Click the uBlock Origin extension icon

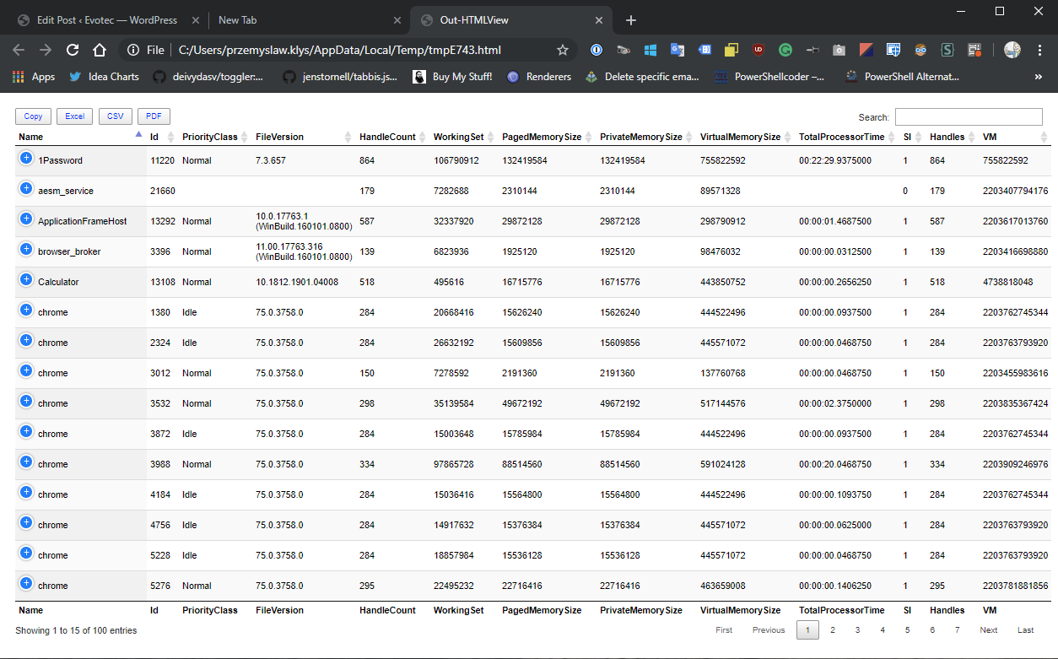[758, 50]
